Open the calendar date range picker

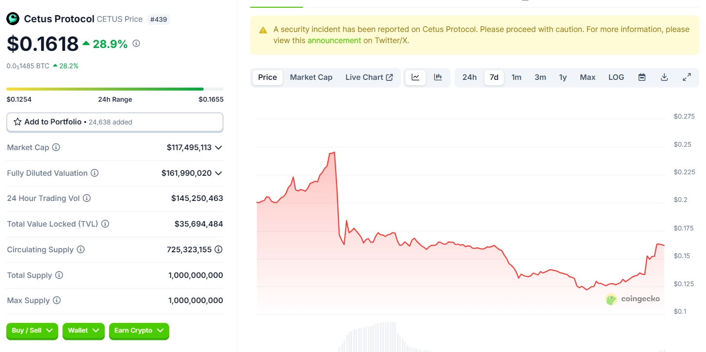click(642, 77)
